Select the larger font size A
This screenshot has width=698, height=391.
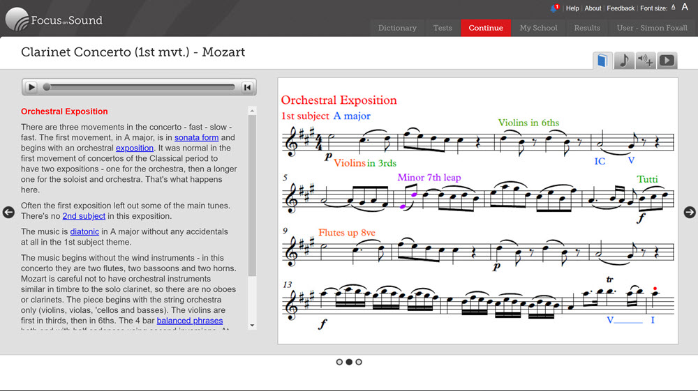click(x=685, y=7)
